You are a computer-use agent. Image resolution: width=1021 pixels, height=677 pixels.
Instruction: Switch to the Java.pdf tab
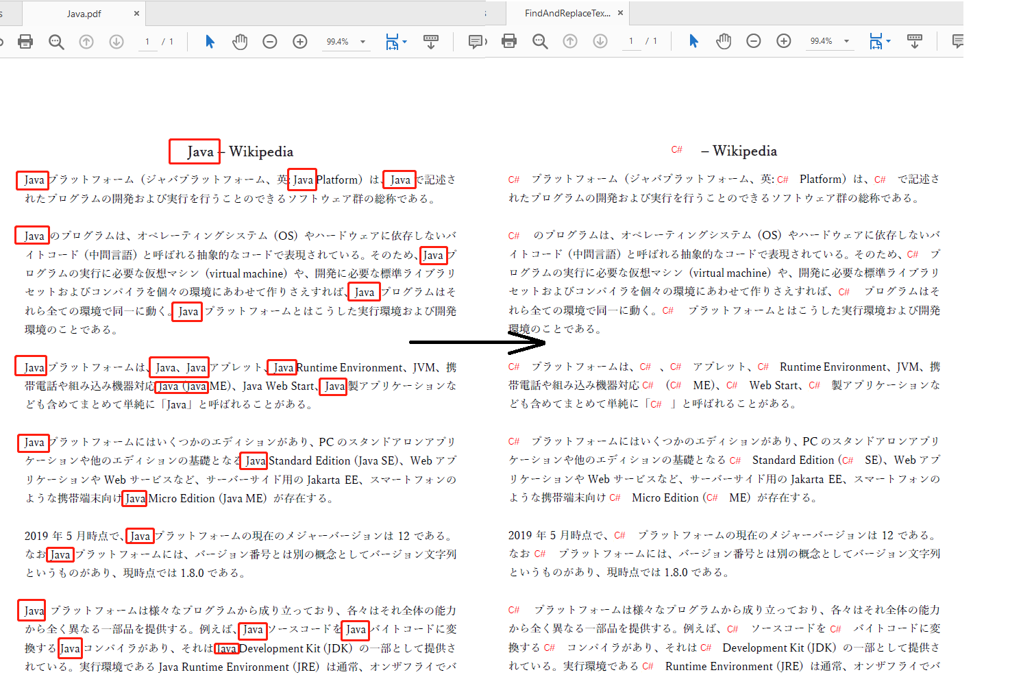pyautogui.click(x=84, y=14)
